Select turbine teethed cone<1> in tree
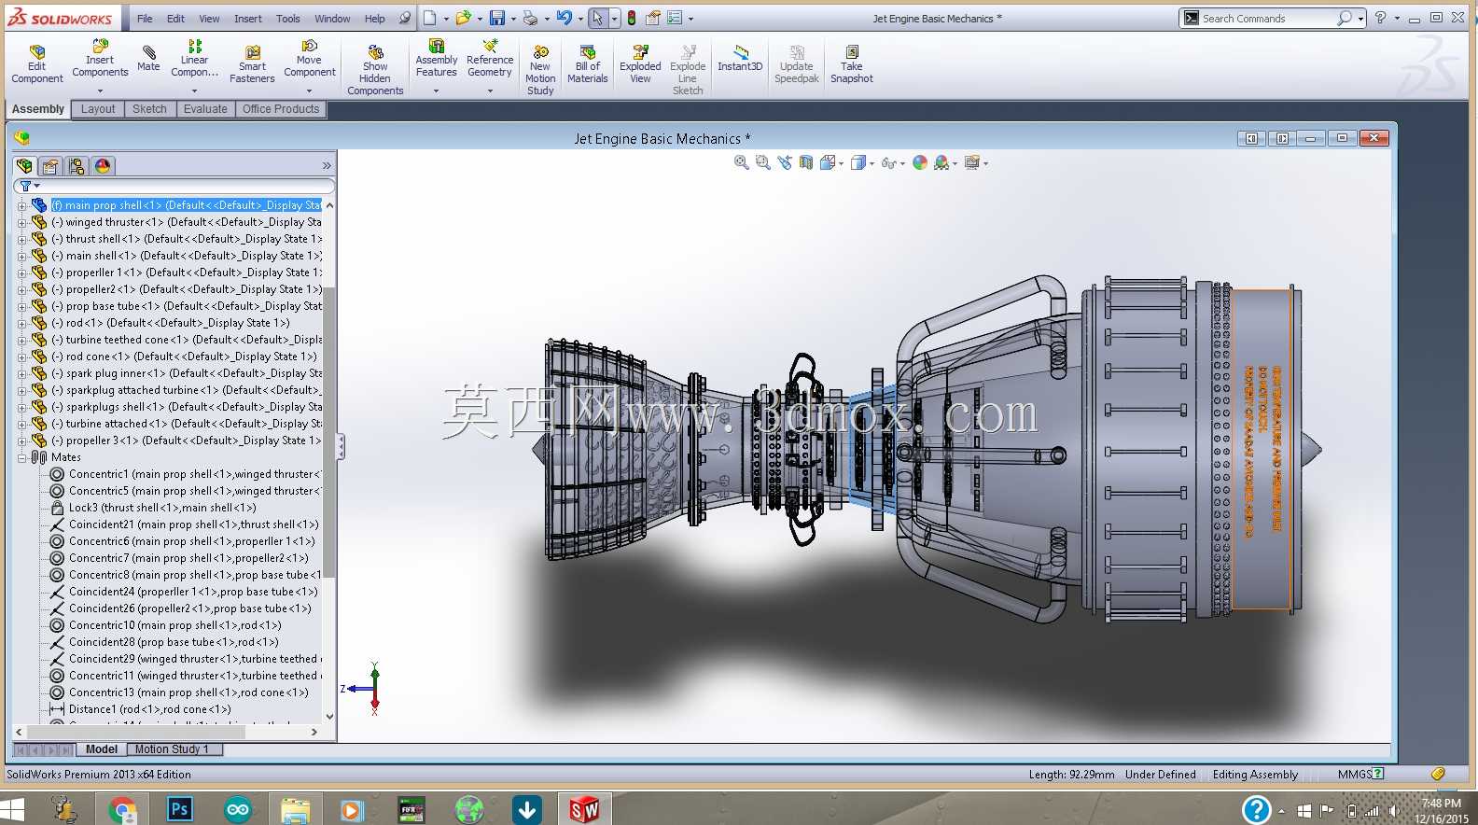1478x825 pixels. coord(187,340)
